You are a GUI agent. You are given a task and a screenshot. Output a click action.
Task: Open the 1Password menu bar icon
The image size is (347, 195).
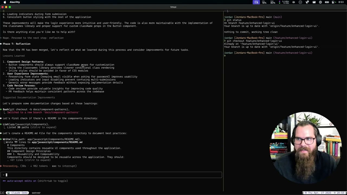point(320,2)
